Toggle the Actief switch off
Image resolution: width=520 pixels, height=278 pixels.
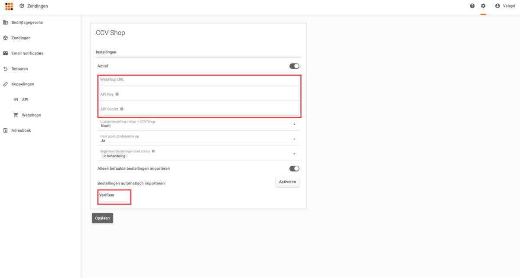[x=294, y=66]
